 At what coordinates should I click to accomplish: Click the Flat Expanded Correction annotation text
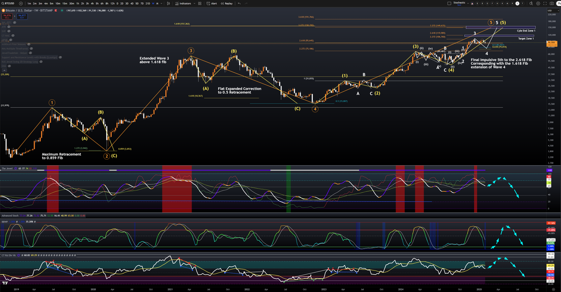coord(239,90)
